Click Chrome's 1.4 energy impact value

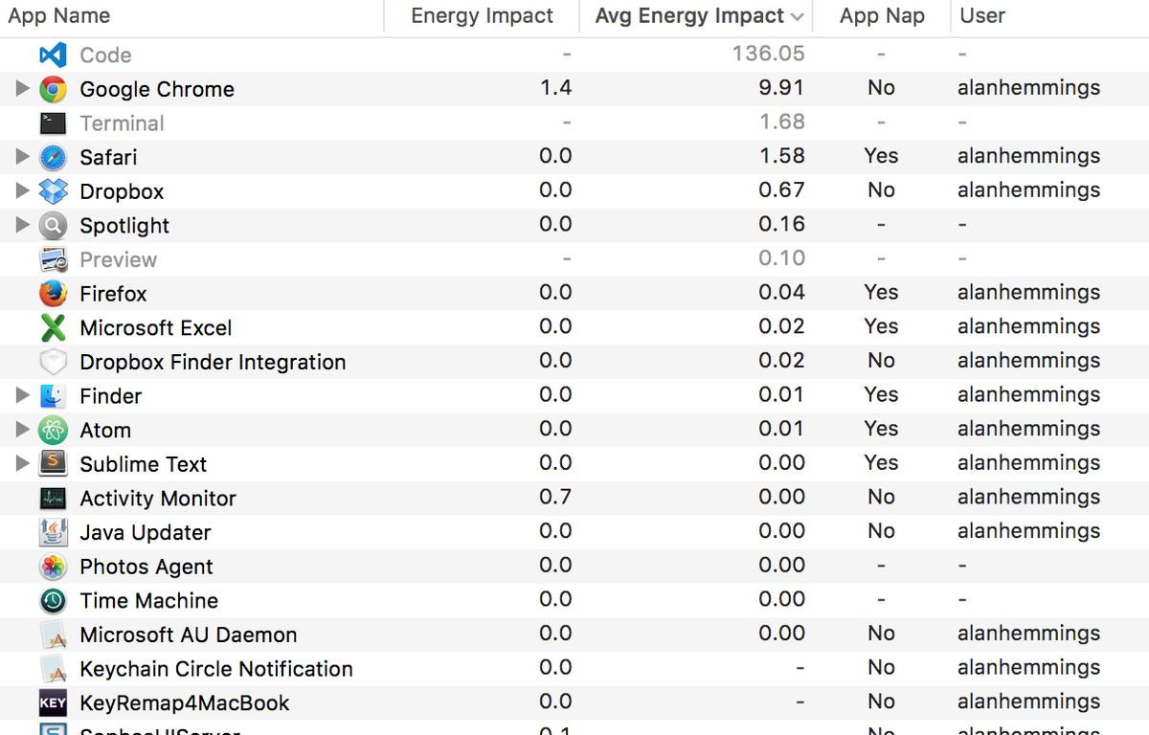(x=555, y=88)
